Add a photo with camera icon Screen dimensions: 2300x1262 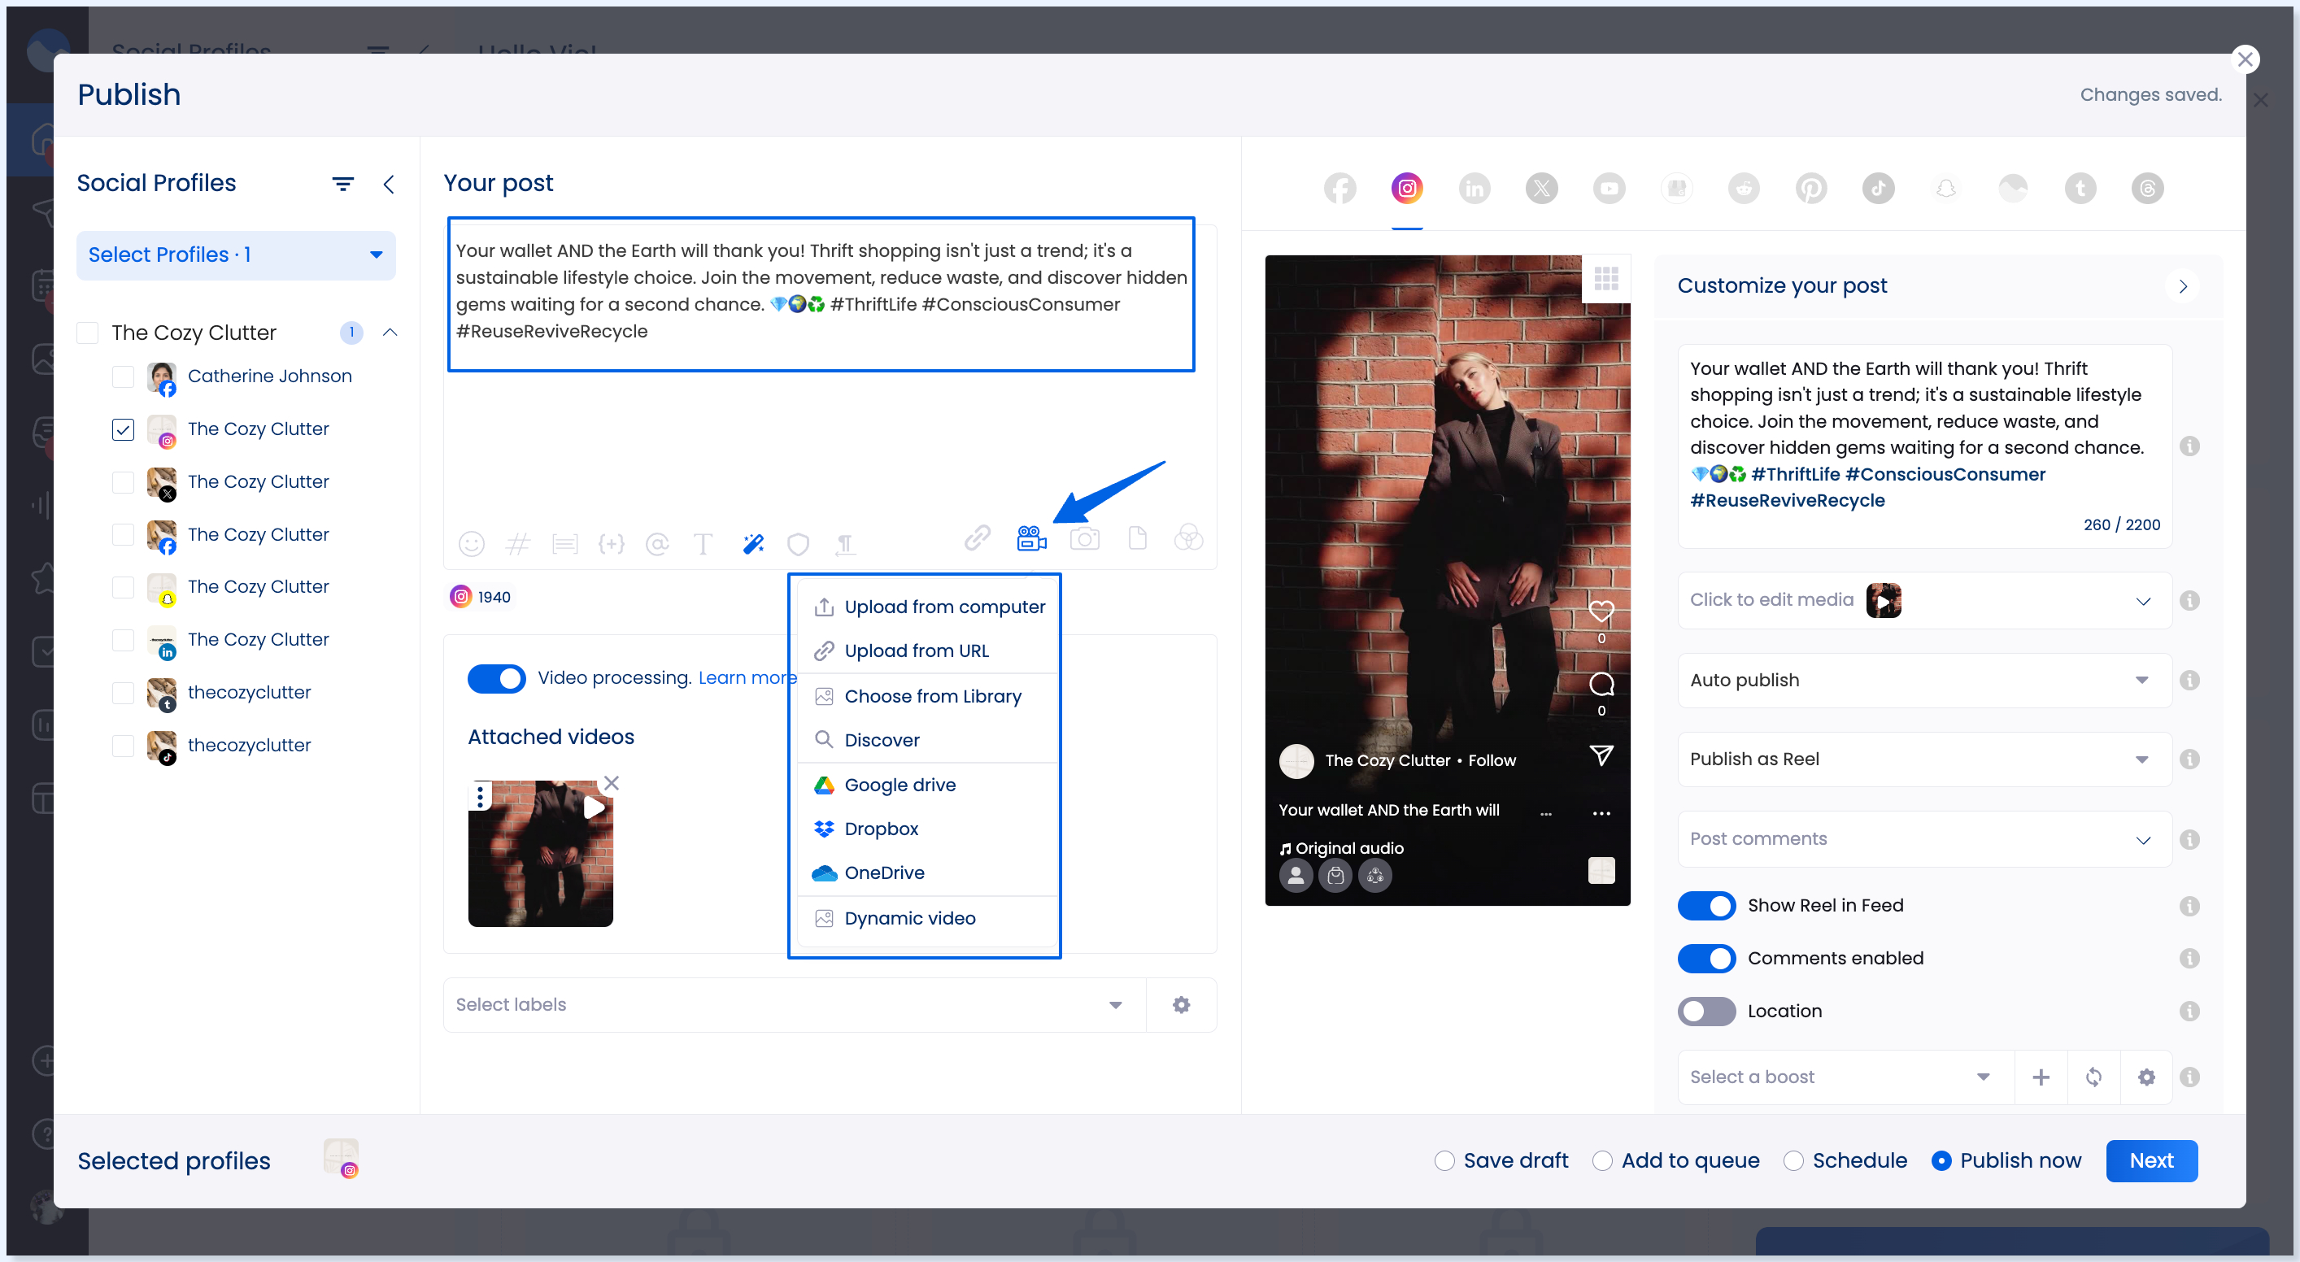[x=1084, y=537]
